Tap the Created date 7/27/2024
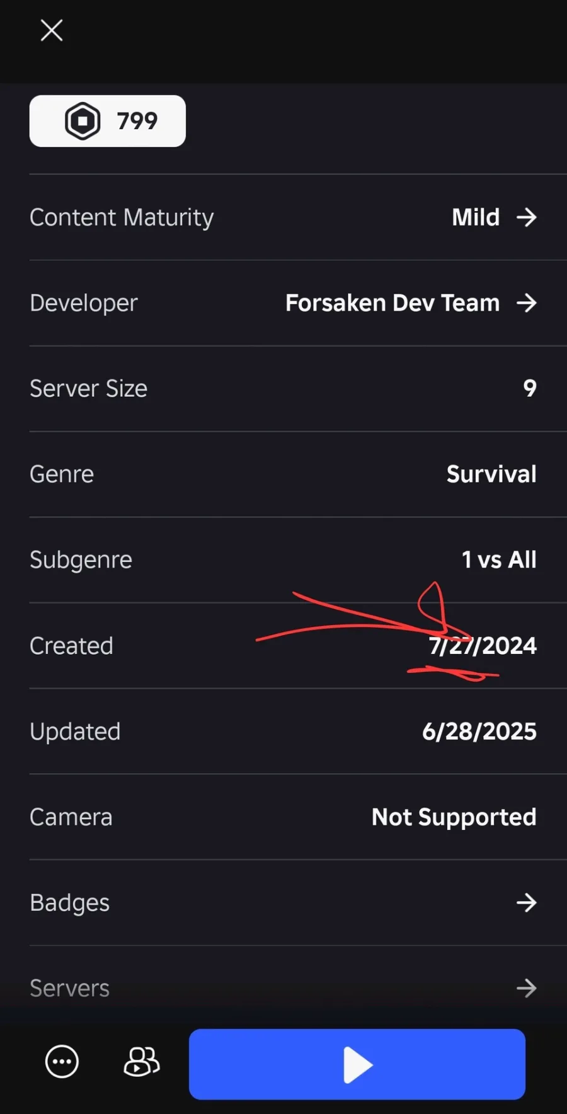The height and width of the screenshot is (1114, 567). (x=483, y=646)
